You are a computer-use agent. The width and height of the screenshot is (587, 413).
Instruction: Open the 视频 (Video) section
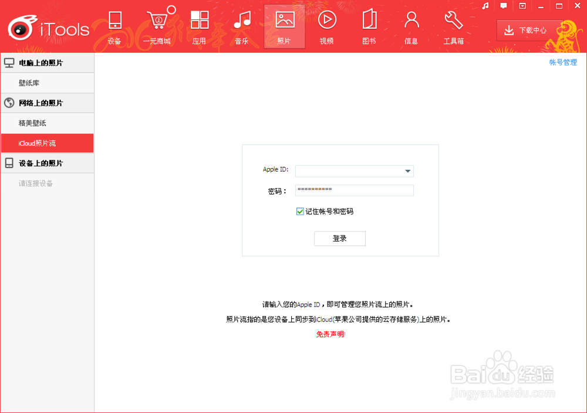(x=327, y=28)
